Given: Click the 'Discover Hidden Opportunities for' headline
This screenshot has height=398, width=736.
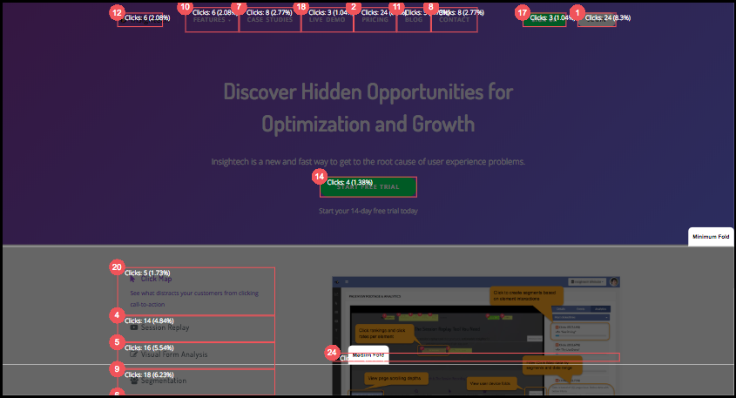Looking at the screenshot, I should coord(368,91).
